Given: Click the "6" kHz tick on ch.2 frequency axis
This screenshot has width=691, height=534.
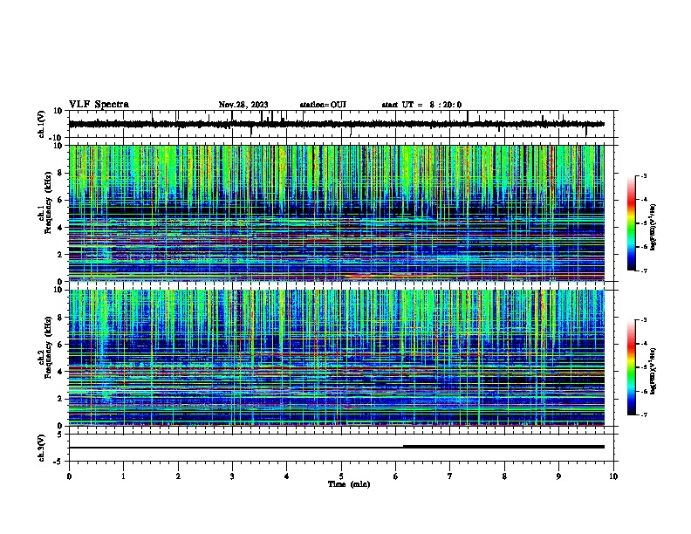Looking at the screenshot, I should tap(60, 345).
